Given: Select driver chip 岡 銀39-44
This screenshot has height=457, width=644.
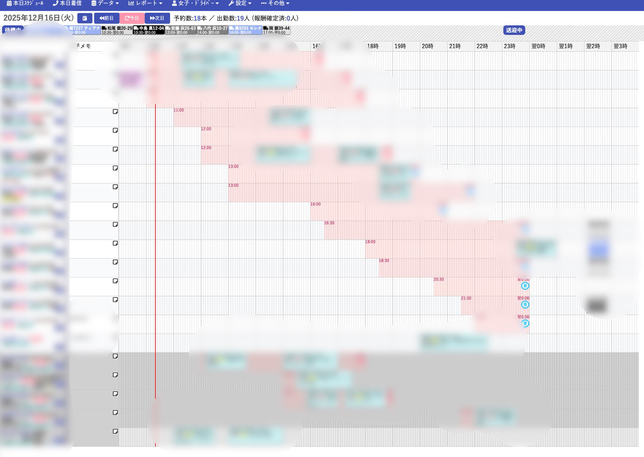Looking at the screenshot, I should click(x=276, y=30).
